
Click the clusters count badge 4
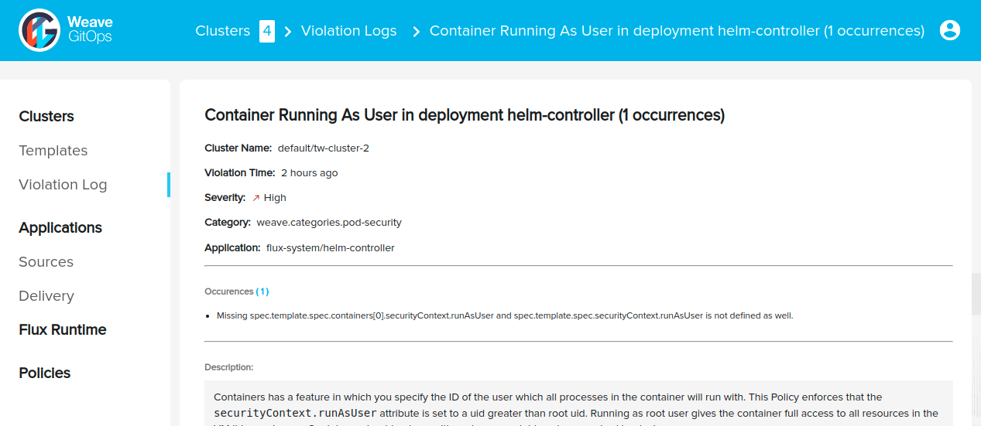coord(267,31)
